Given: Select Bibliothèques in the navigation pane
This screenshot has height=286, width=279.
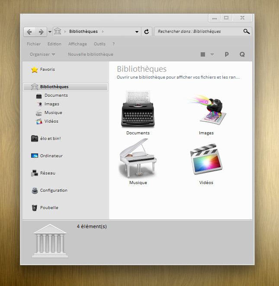Looking at the screenshot, I should [x=65, y=87].
